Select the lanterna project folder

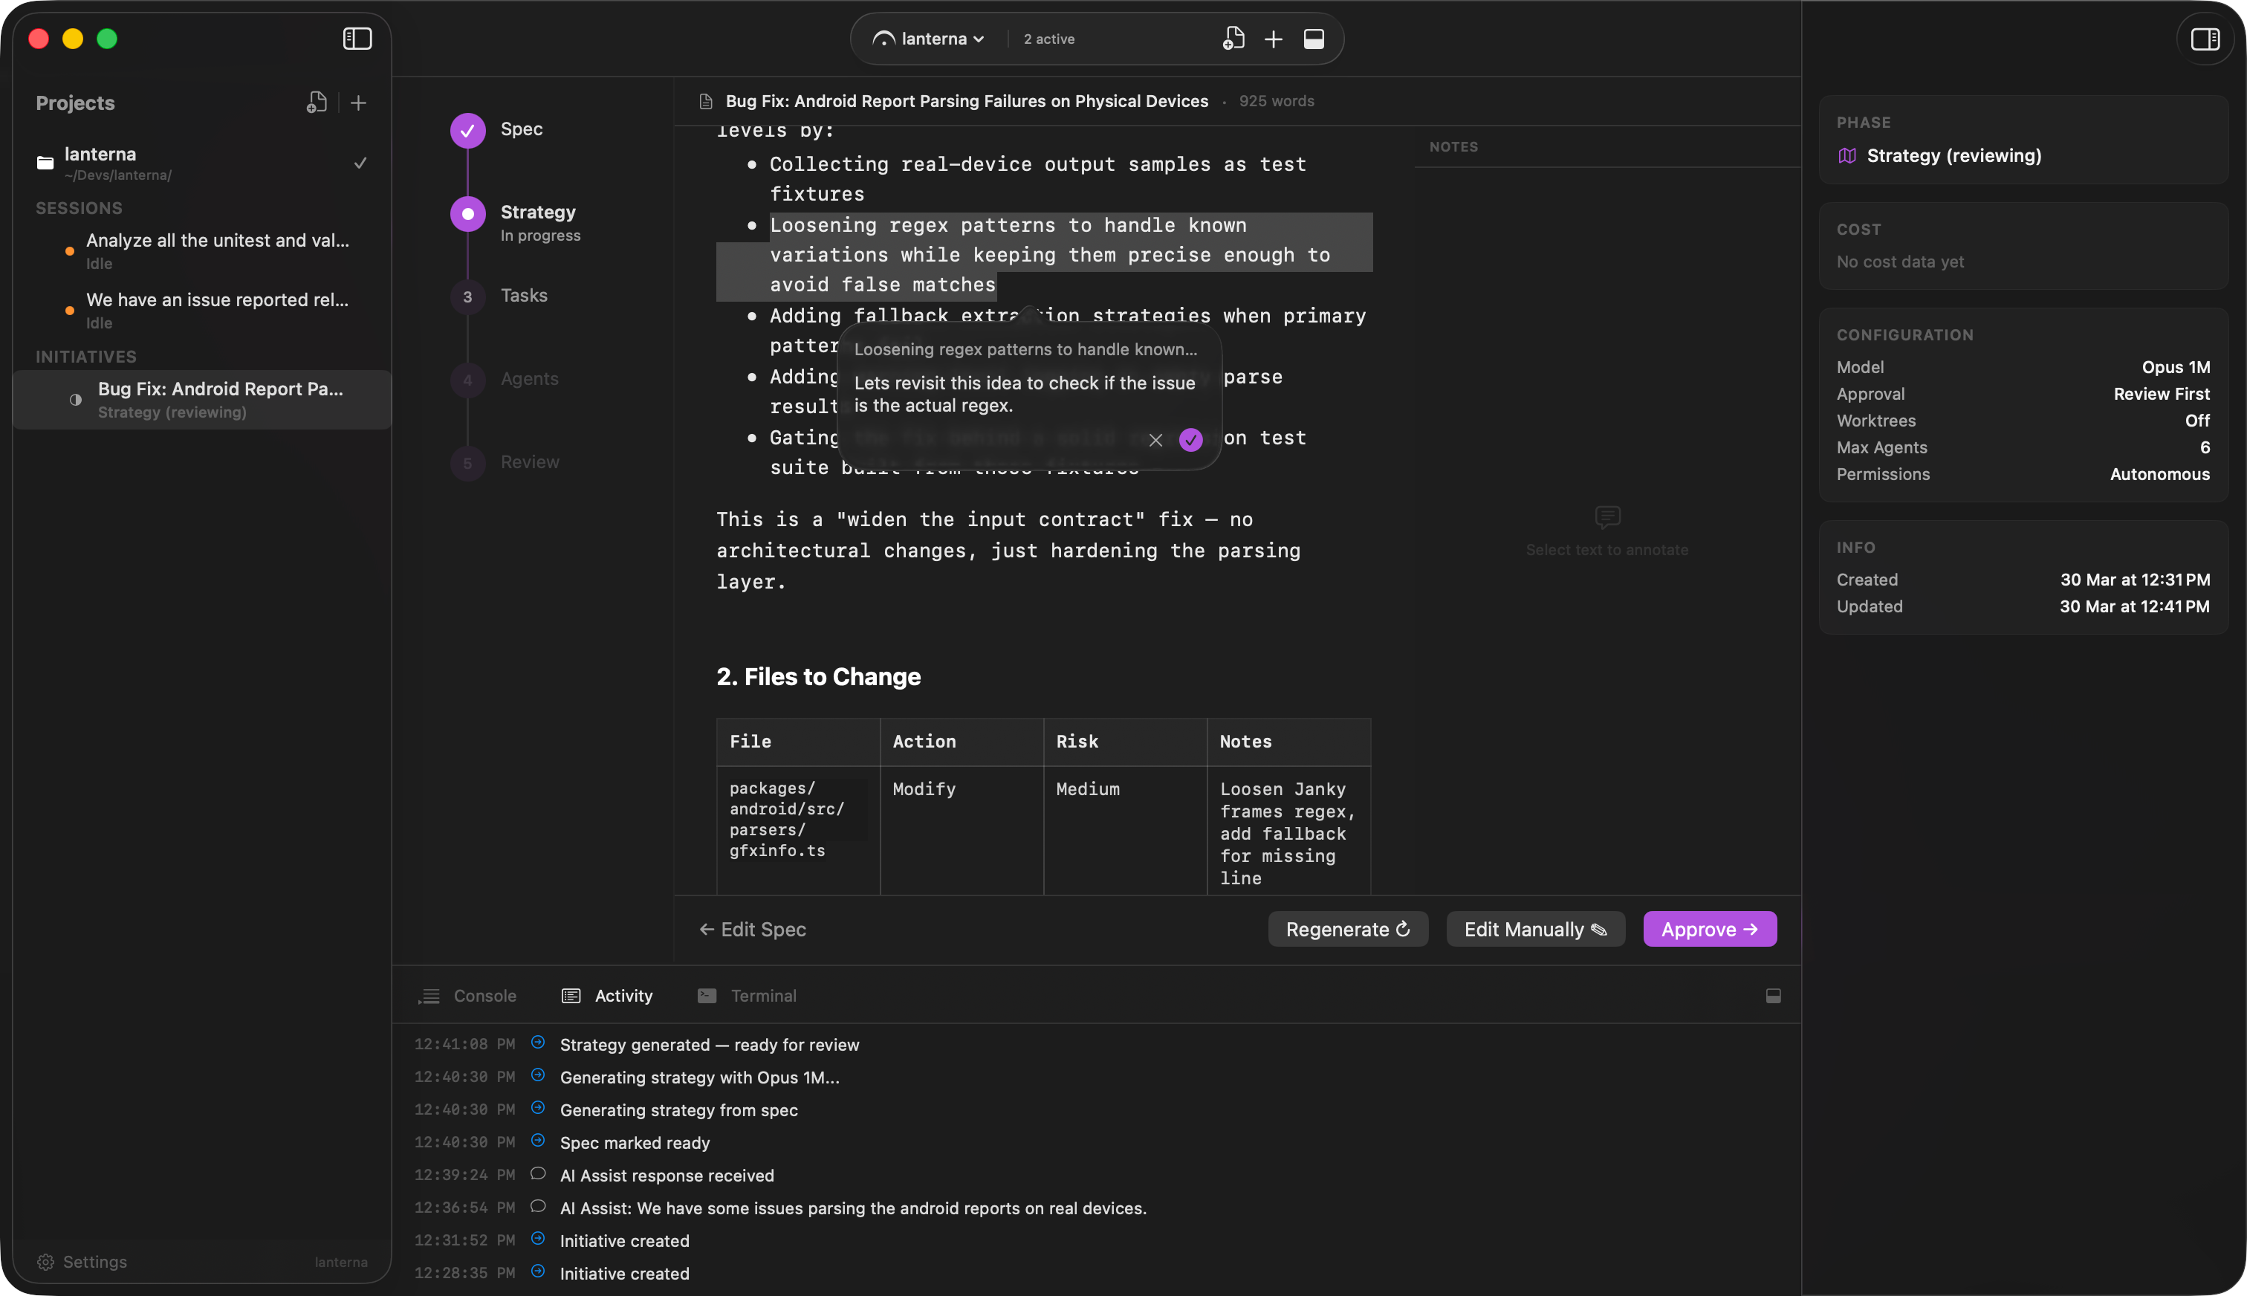(x=202, y=163)
